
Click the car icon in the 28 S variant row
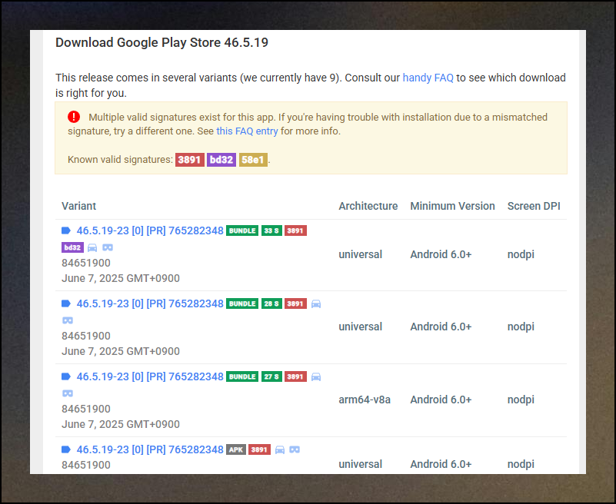point(316,303)
